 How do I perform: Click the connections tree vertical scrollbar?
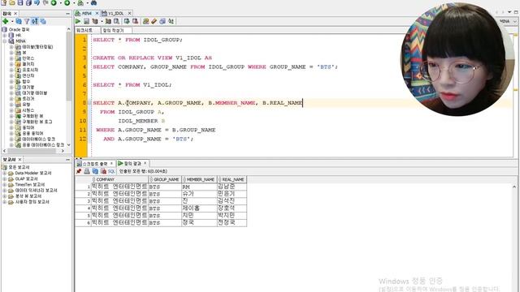68,67
